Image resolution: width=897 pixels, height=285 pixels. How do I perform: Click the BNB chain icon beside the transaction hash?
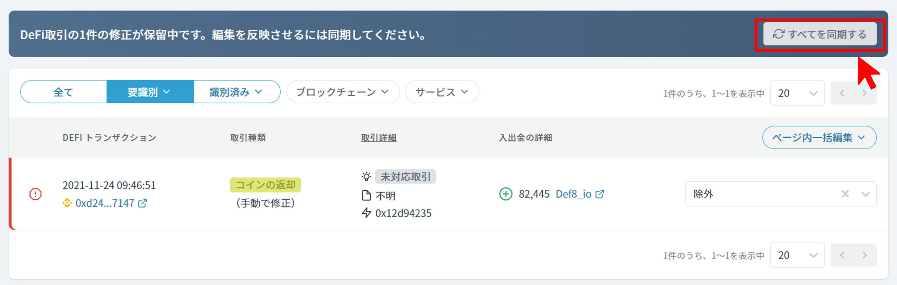click(x=67, y=203)
